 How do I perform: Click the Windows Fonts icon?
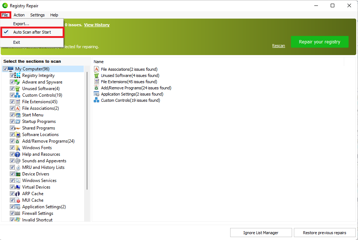[17, 148]
